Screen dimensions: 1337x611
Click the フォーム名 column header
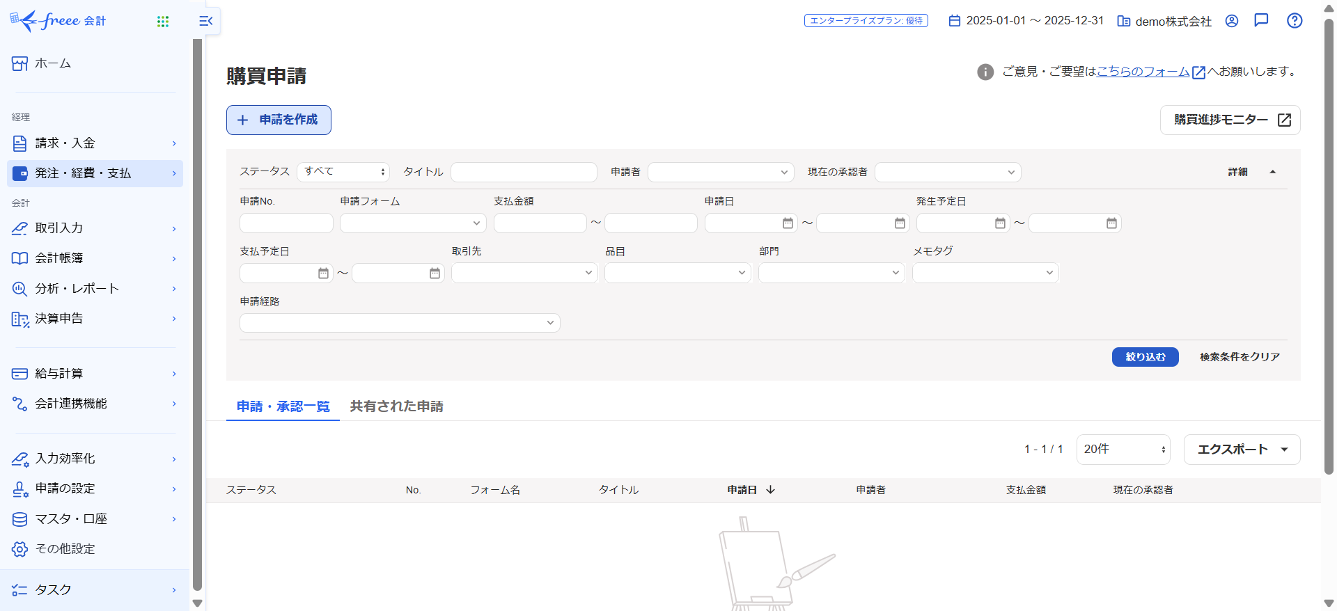pyautogui.click(x=495, y=491)
